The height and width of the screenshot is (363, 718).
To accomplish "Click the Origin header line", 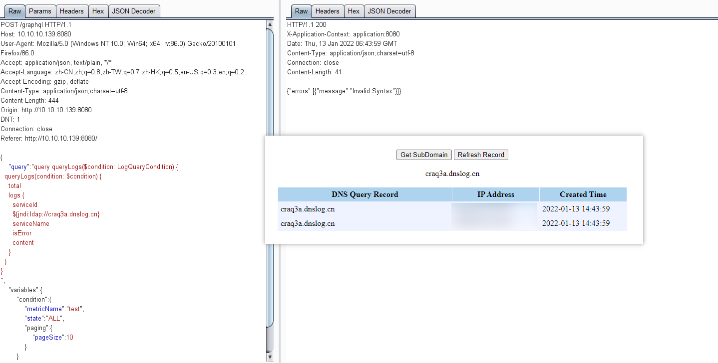I will pyautogui.click(x=46, y=110).
